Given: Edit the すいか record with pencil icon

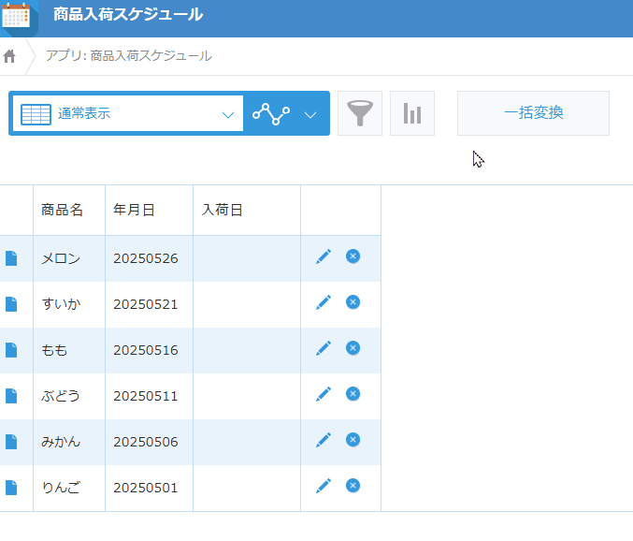Looking at the screenshot, I should coord(324,302).
